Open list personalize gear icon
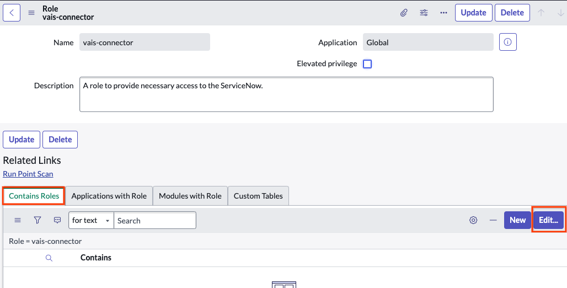The image size is (567, 288). 473,220
